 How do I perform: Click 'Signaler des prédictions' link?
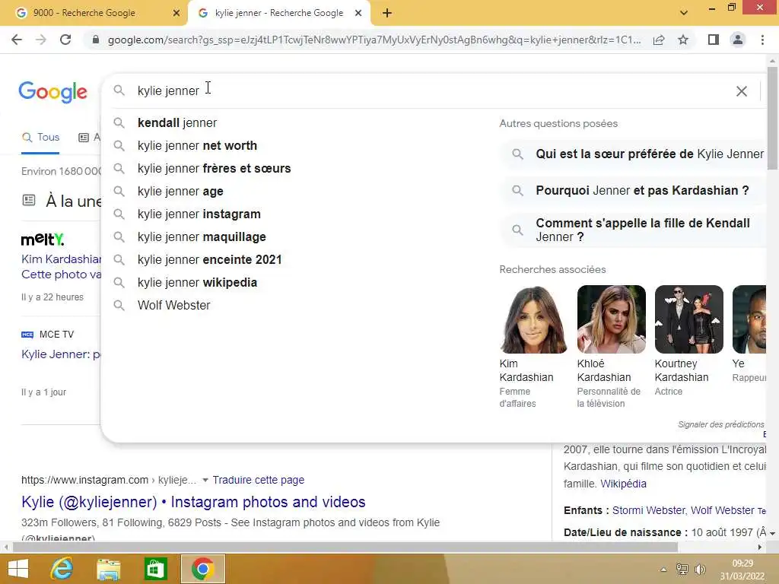(721, 424)
